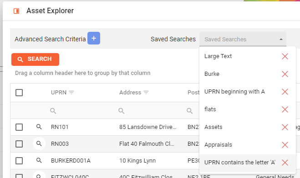Open details for row RN101 via magnifier icon
This screenshot has width=300, height=178.
[x=39, y=127]
